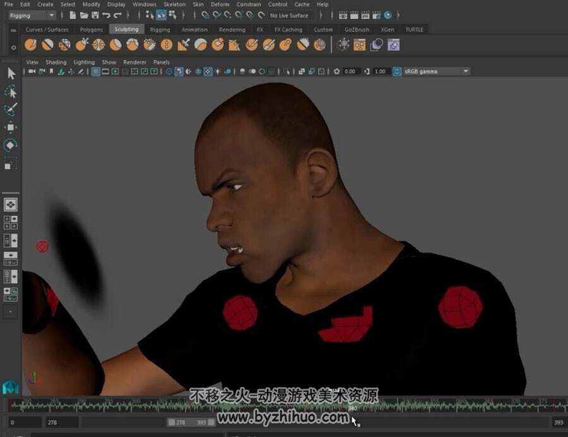The width and height of the screenshot is (568, 437).
Task: Switch to the Polygons shelf tab
Action: tap(92, 30)
